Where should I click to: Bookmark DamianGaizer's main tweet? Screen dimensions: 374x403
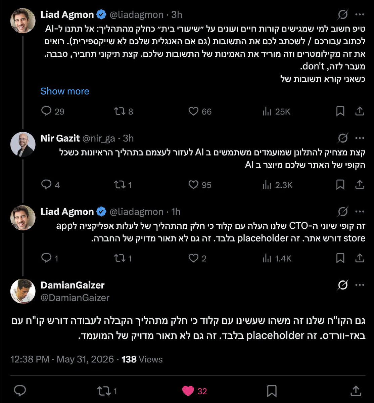pos(271,391)
